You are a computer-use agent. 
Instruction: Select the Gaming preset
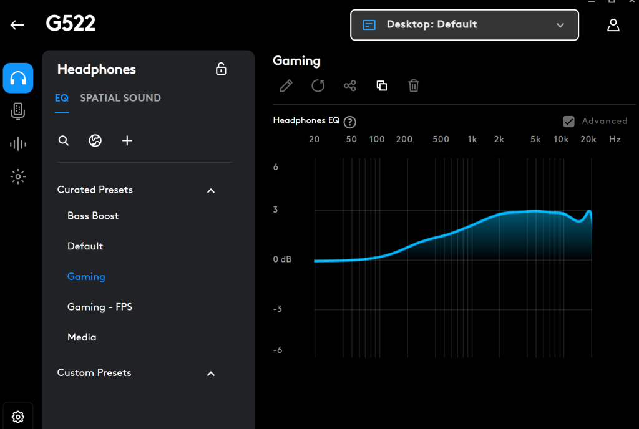(x=86, y=277)
